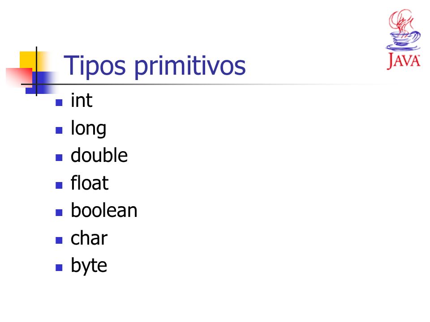
Task: Click the blue bullet beside byte
Action: (59, 267)
